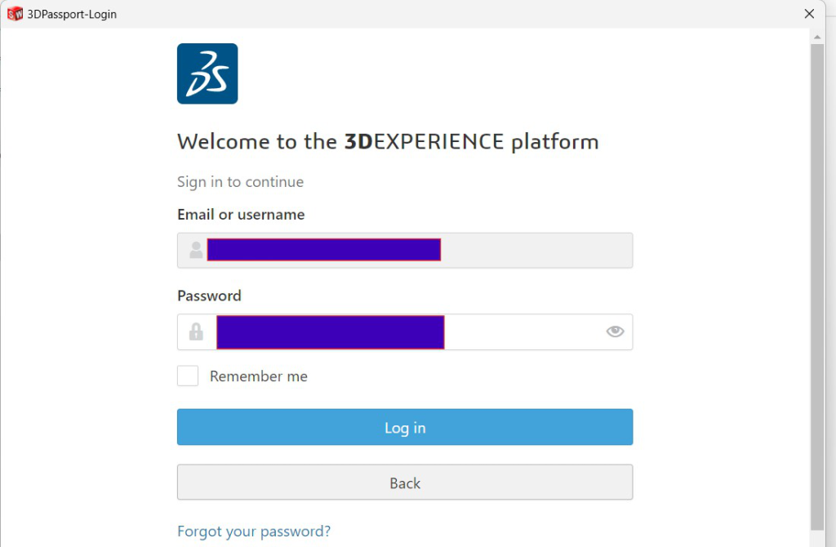Click the scrollbar up arrow

point(816,37)
